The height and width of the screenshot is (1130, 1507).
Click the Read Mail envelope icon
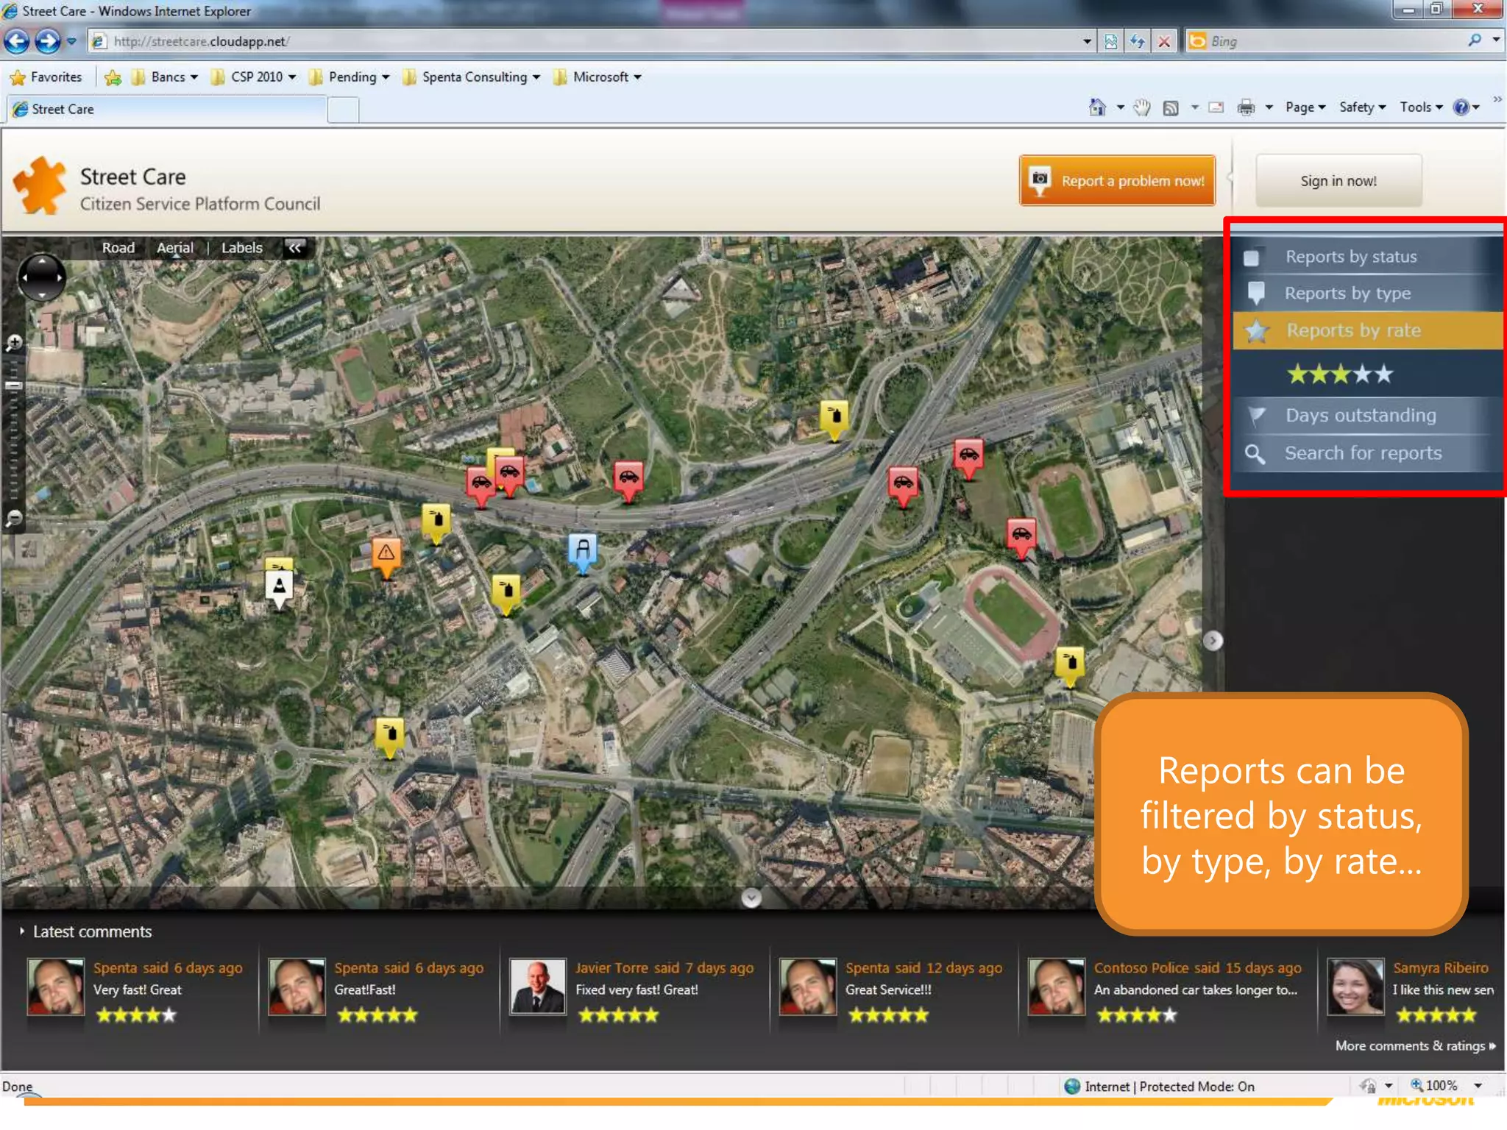1217,107
